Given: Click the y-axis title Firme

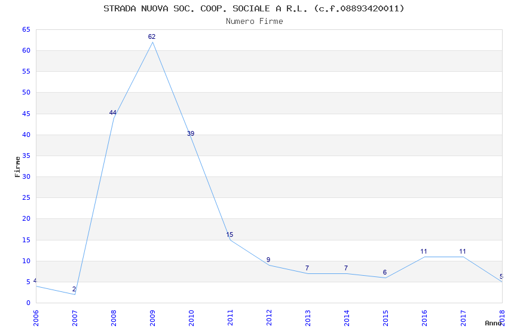Looking at the screenshot, I should 17,167.
